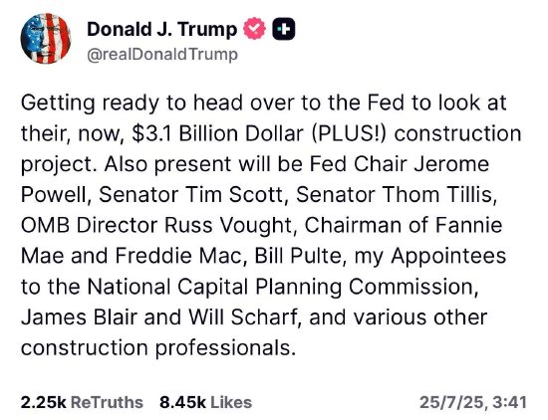Image resolution: width=548 pixels, height=420 pixels.
Task: Click the '(PLUS!)' text in the post
Action: [x=348, y=133]
